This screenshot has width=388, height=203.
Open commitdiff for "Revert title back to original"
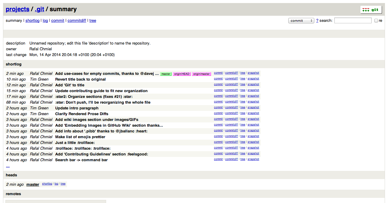[231, 78]
